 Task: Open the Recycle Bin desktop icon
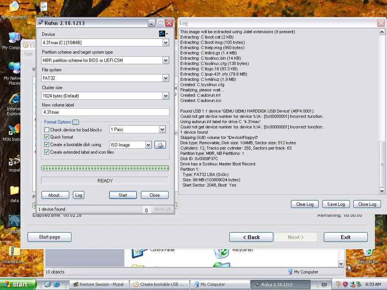coord(368,256)
